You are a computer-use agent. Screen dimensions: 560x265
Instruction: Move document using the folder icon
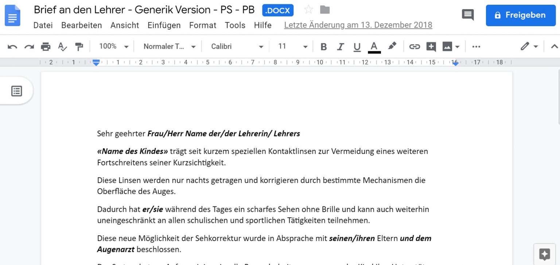coord(324,10)
